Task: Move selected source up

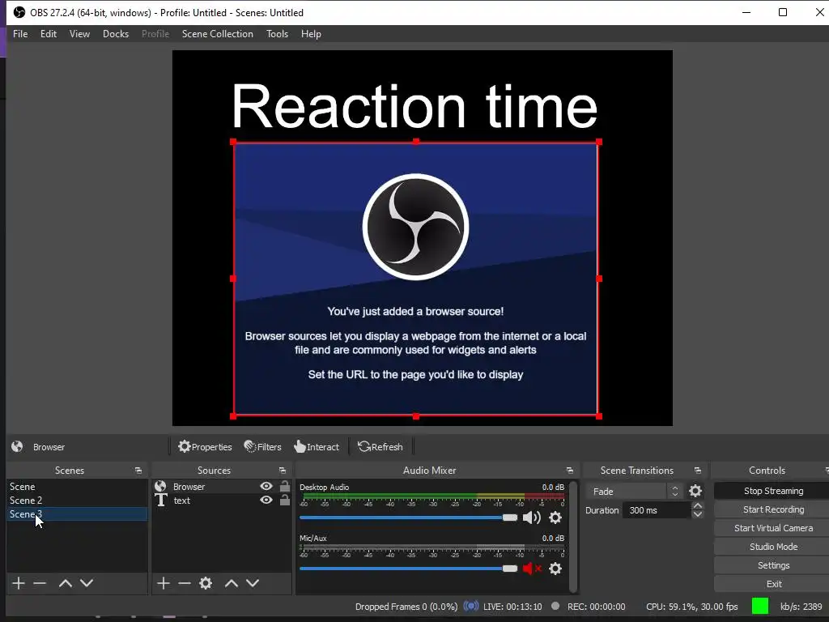Action: coord(231,583)
